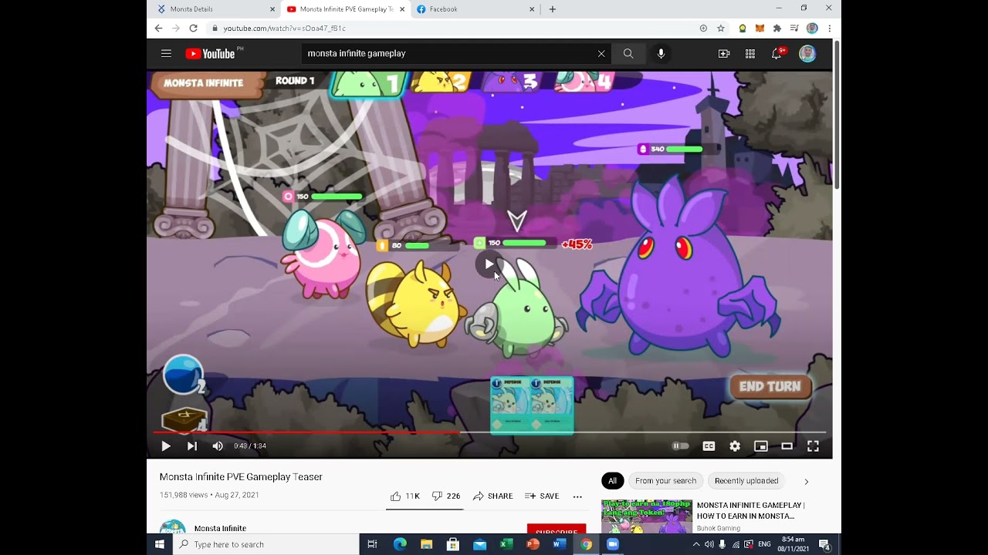Open Excel from the taskbar
Image resolution: width=988 pixels, height=555 pixels.
pos(506,544)
